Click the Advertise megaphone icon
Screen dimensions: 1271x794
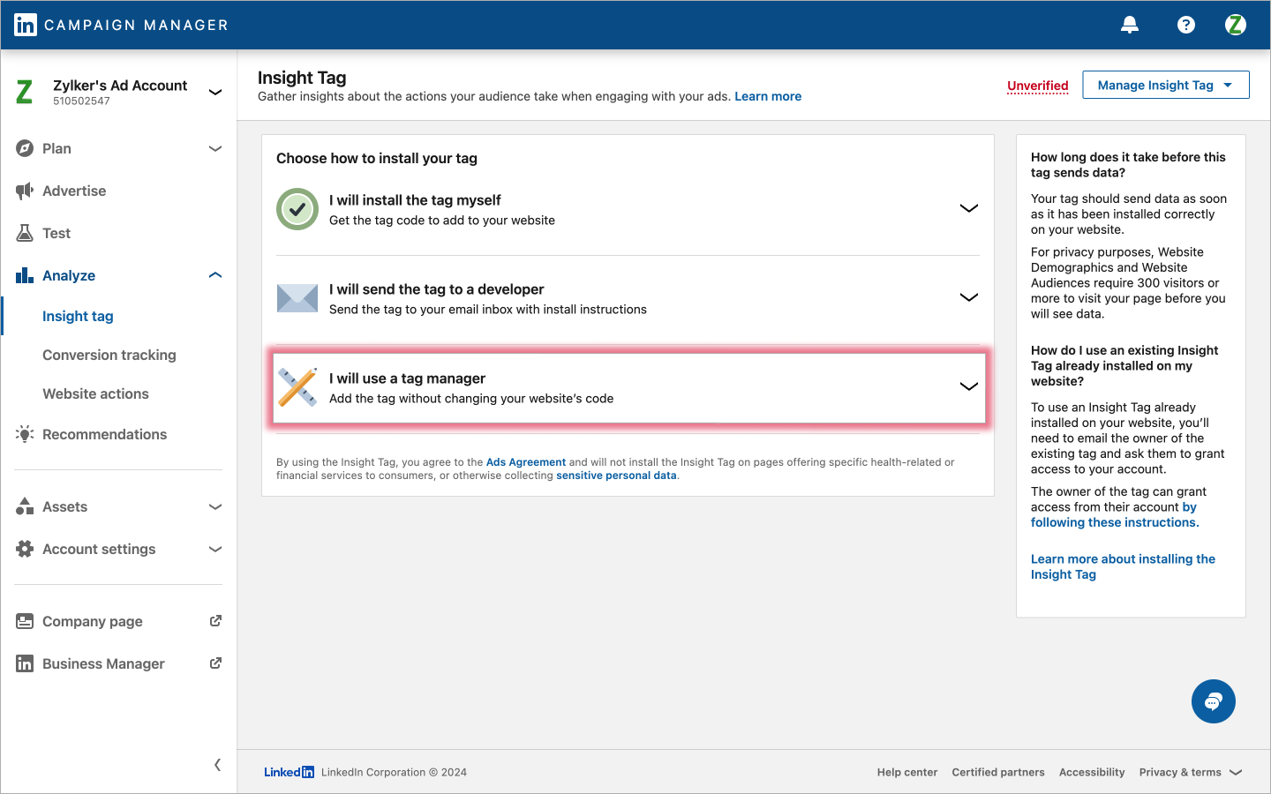pyautogui.click(x=25, y=191)
